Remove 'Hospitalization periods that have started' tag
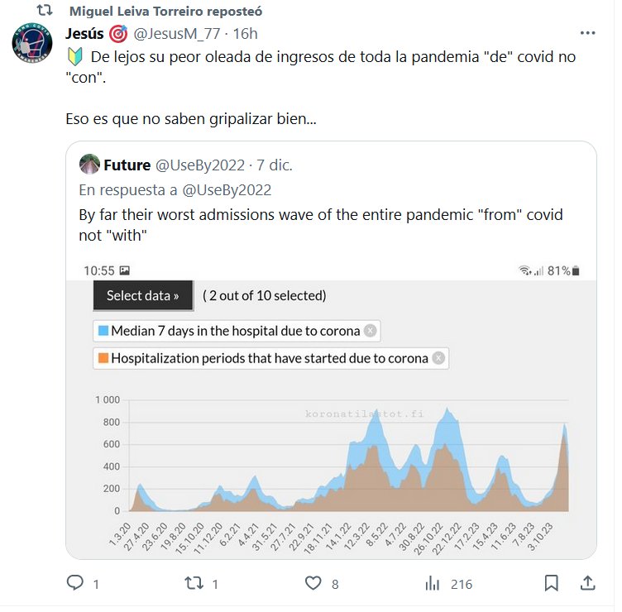The width and height of the screenshot is (622, 612). pos(438,358)
